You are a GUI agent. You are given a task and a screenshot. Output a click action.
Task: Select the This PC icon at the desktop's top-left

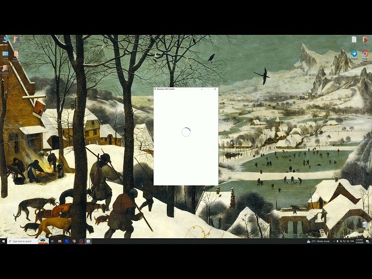pyautogui.click(x=6, y=40)
